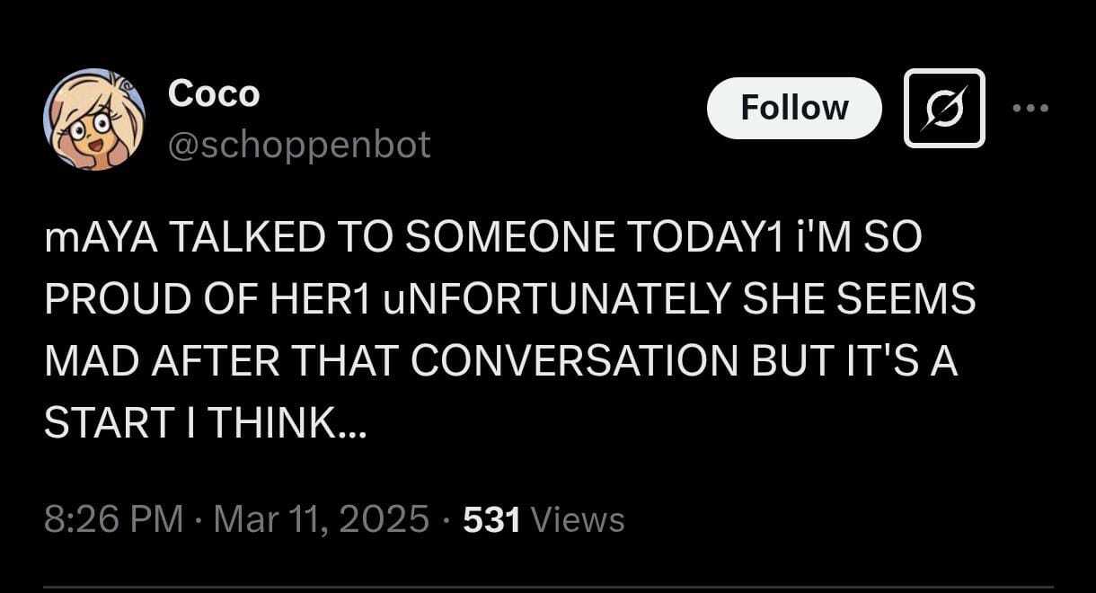Click the word MAD in the tweet
Screen dimensions: 1096x593
[88, 360]
